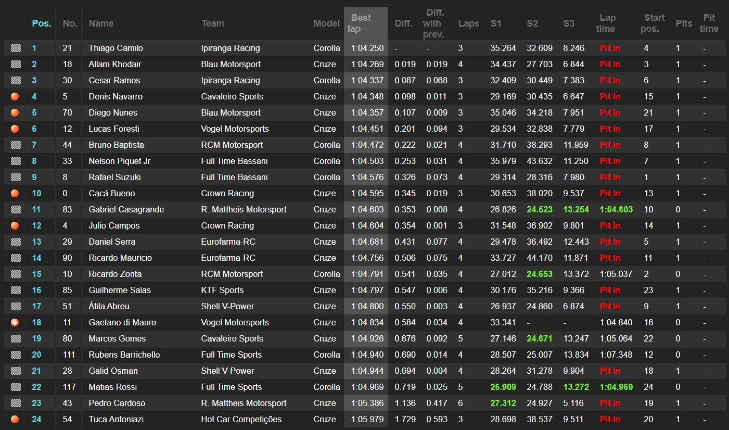Click the orange status dot for Tuca Antoniazi
The width and height of the screenshot is (729, 430).
tap(15, 419)
